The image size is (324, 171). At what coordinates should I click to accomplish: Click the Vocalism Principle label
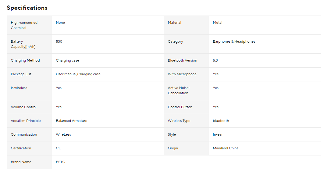pyautogui.click(x=26, y=121)
